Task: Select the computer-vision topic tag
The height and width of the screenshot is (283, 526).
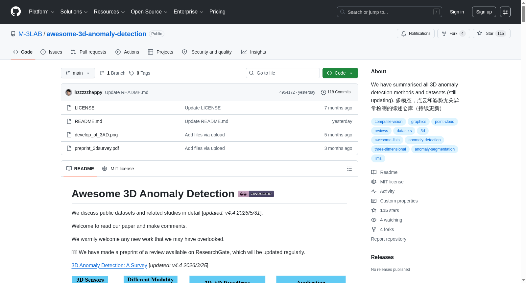Action: (x=389, y=122)
